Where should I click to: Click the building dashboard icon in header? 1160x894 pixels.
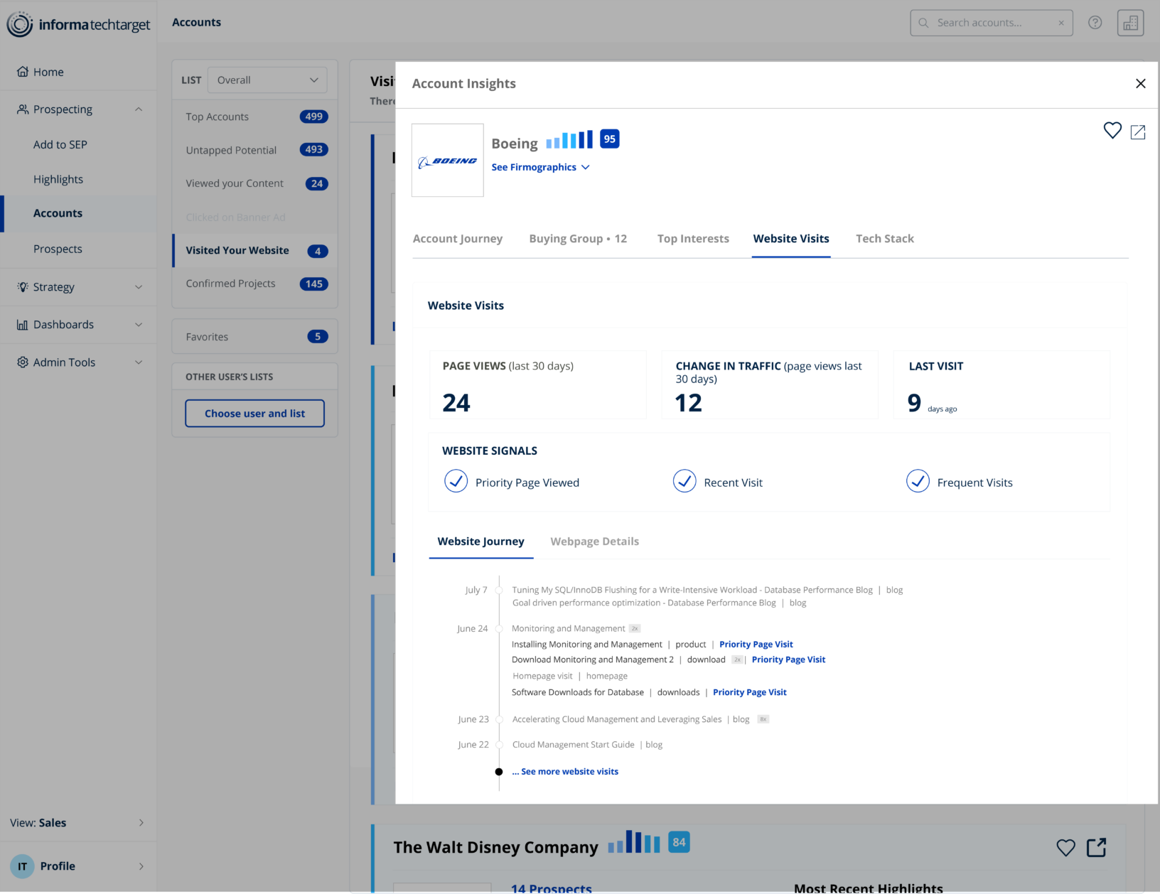click(1130, 23)
